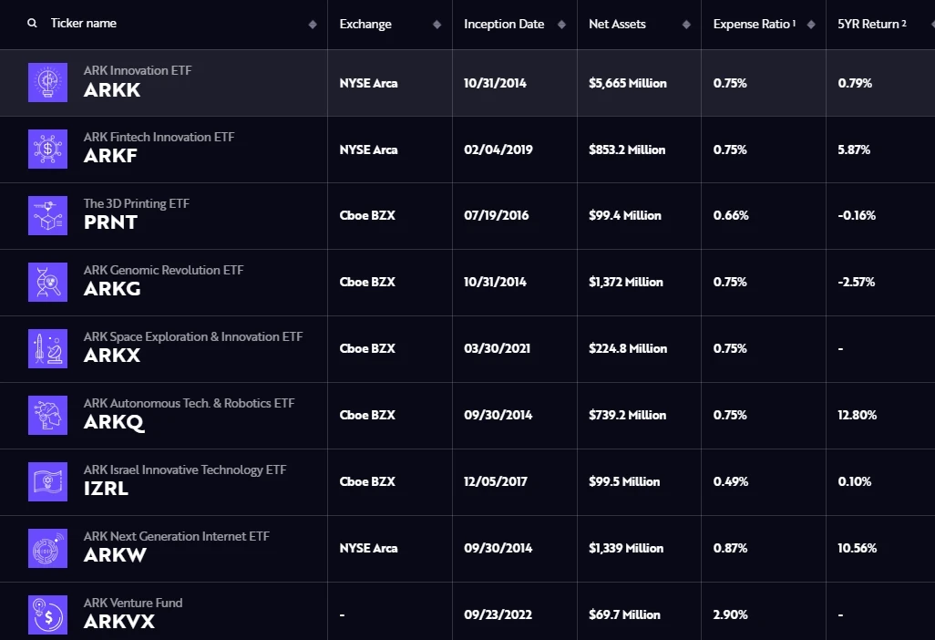Open the ARKK lightbulb fund icon
Image resolution: width=935 pixels, height=640 pixels.
pos(47,82)
